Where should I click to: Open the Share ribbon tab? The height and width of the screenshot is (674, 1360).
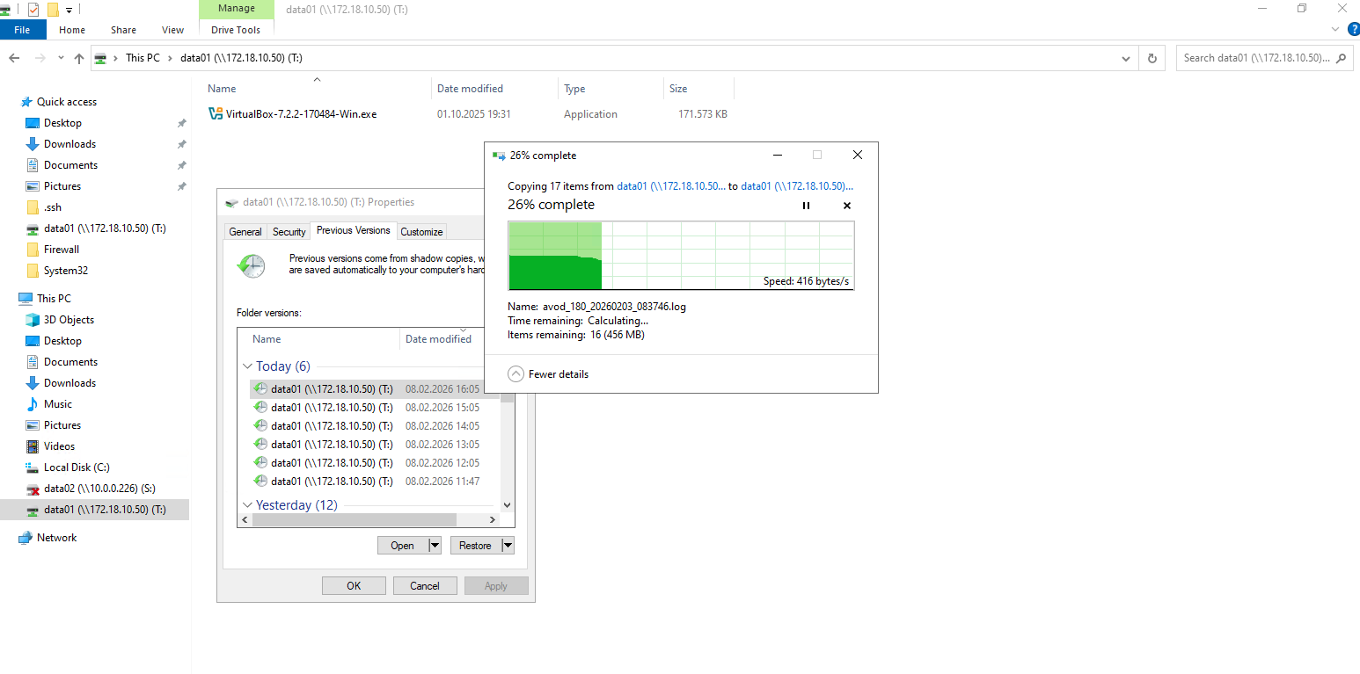[x=123, y=30]
